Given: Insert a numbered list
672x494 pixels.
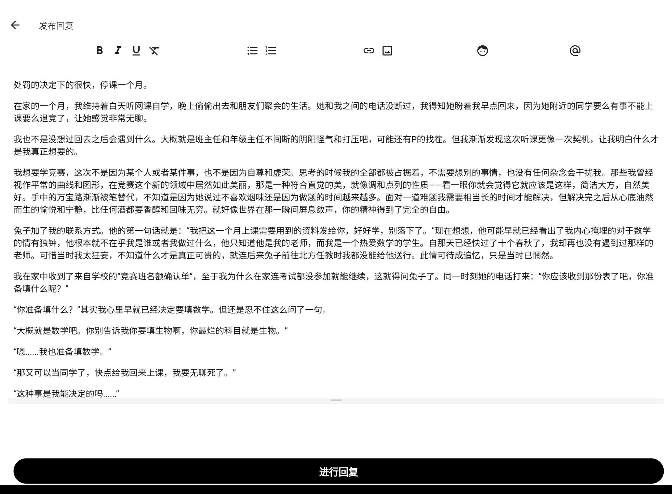Looking at the screenshot, I should pyautogui.click(x=271, y=51).
